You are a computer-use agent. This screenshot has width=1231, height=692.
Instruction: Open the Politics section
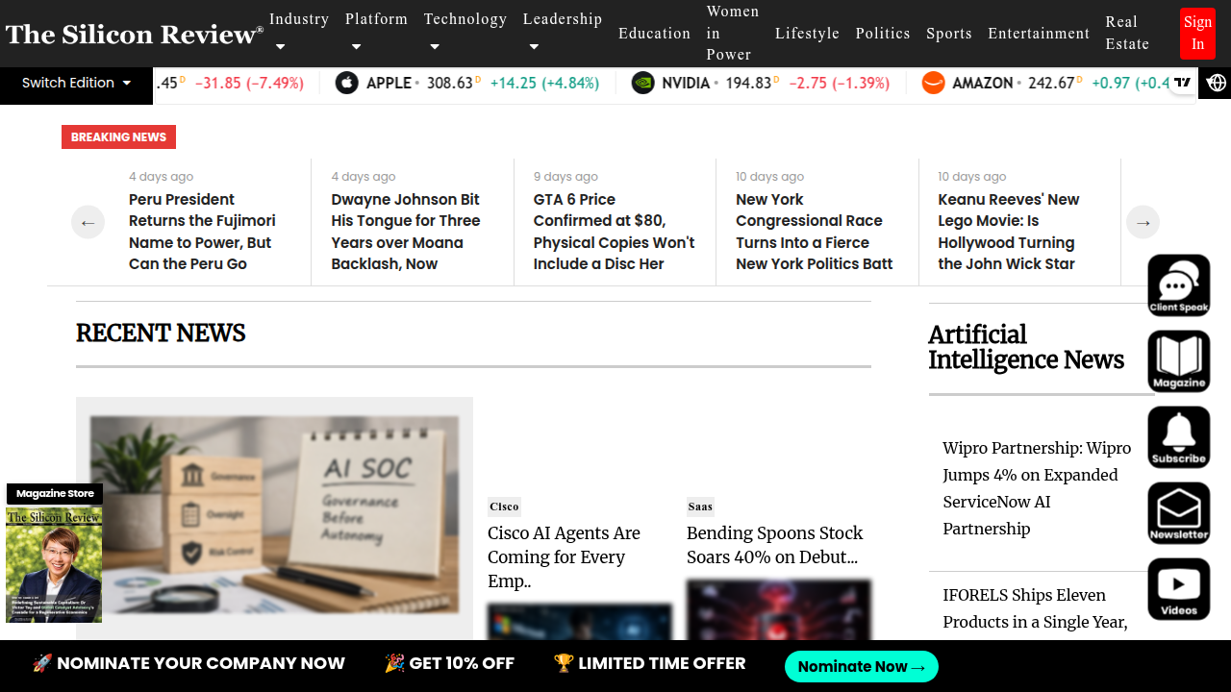click(883, 33)
